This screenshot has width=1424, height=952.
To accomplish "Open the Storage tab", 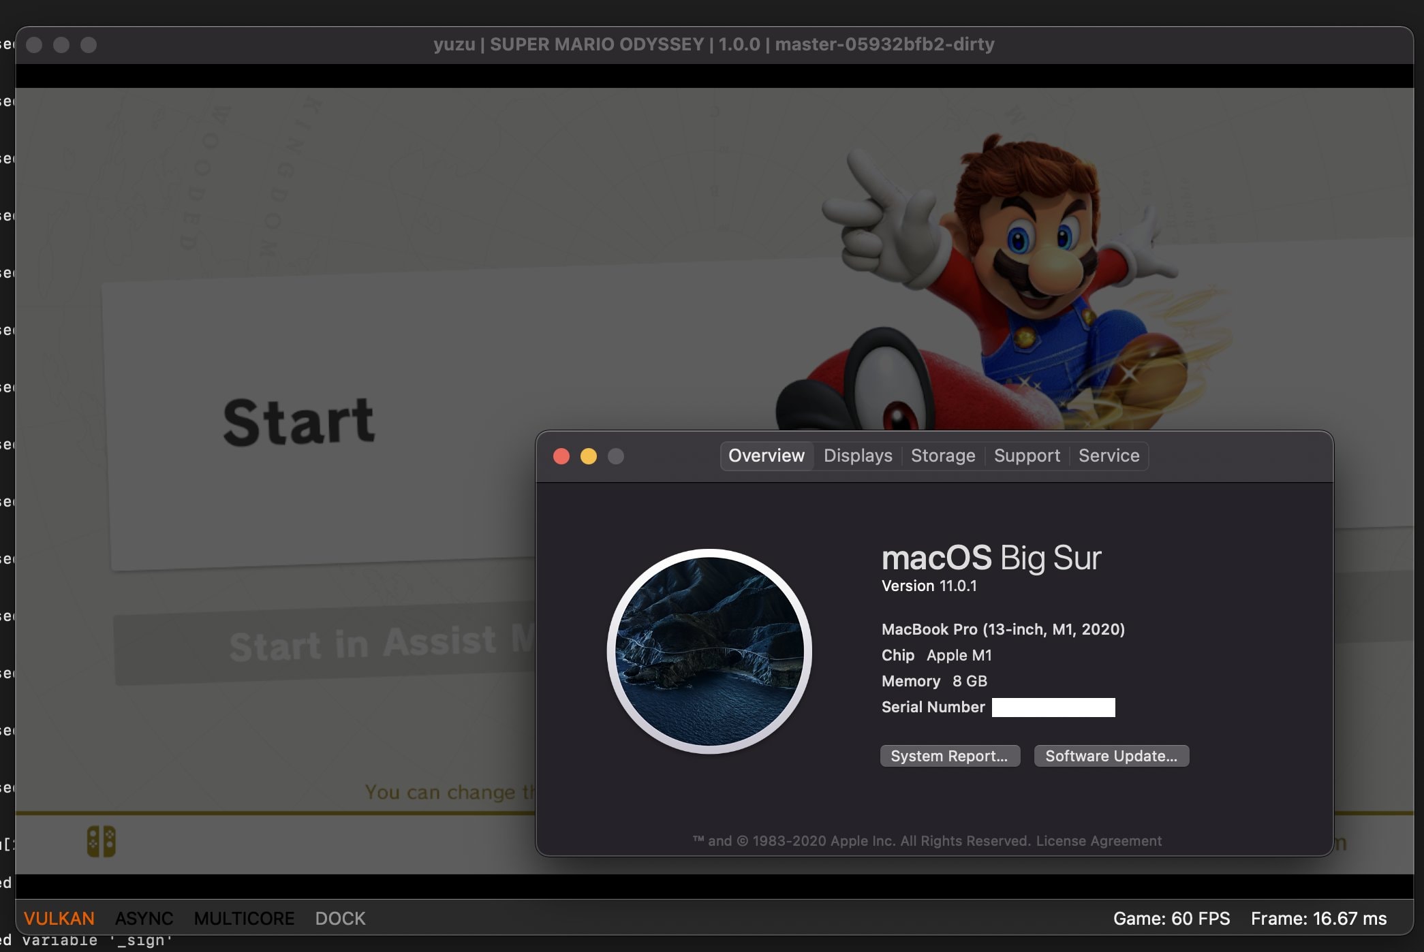I will 943,456.
